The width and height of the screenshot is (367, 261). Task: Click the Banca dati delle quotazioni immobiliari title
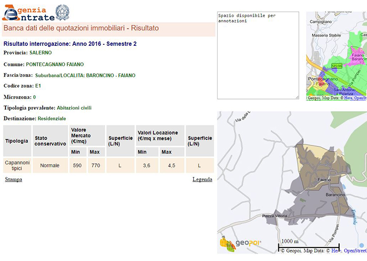pos(81,28)
